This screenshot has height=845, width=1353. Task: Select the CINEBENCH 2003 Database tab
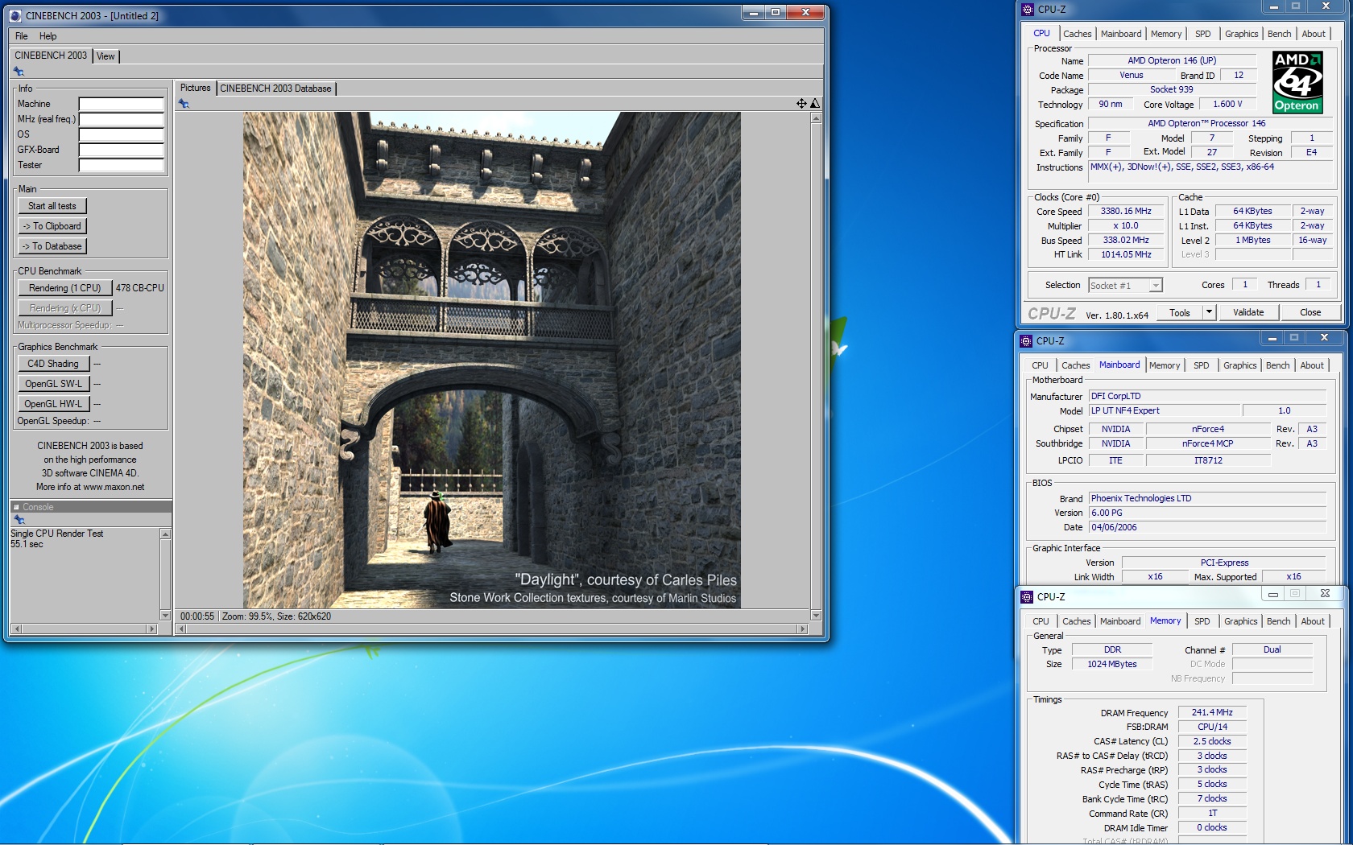275,89
